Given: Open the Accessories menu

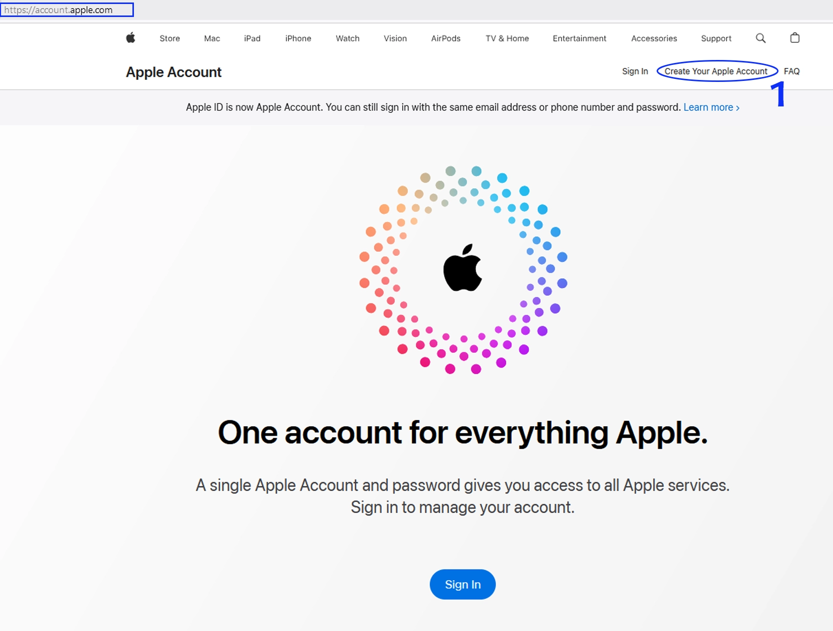Looking at the screenshot, I should click(654, 38).
